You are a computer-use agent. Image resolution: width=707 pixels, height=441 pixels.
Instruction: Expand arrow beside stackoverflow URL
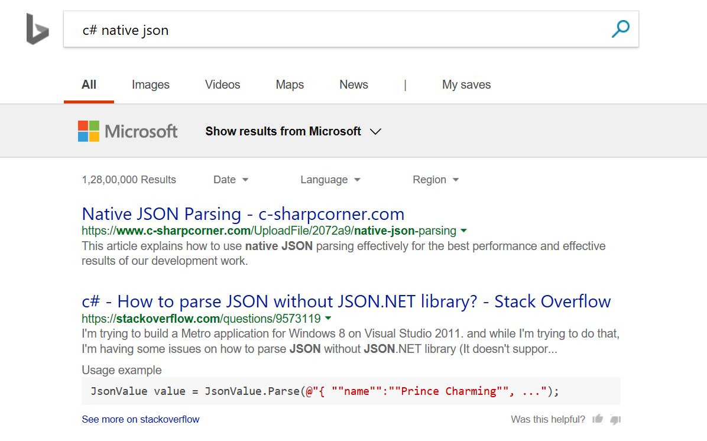coord(328,319)
